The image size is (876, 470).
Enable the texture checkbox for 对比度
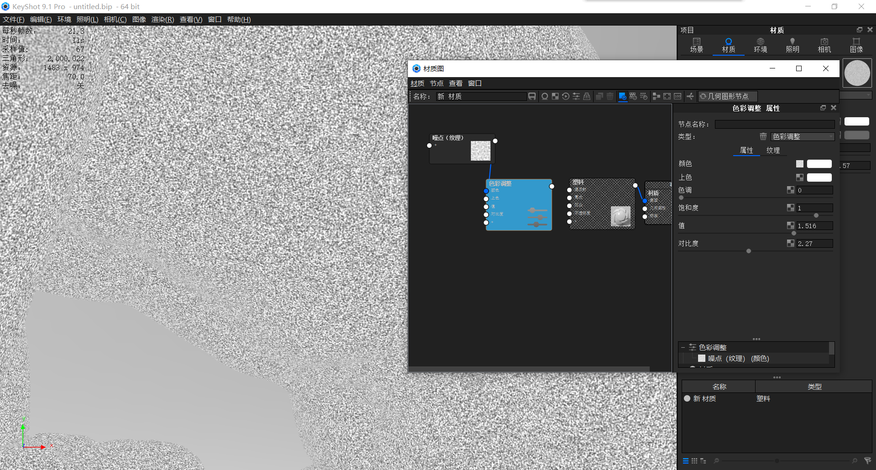click(x=791, y=243)
